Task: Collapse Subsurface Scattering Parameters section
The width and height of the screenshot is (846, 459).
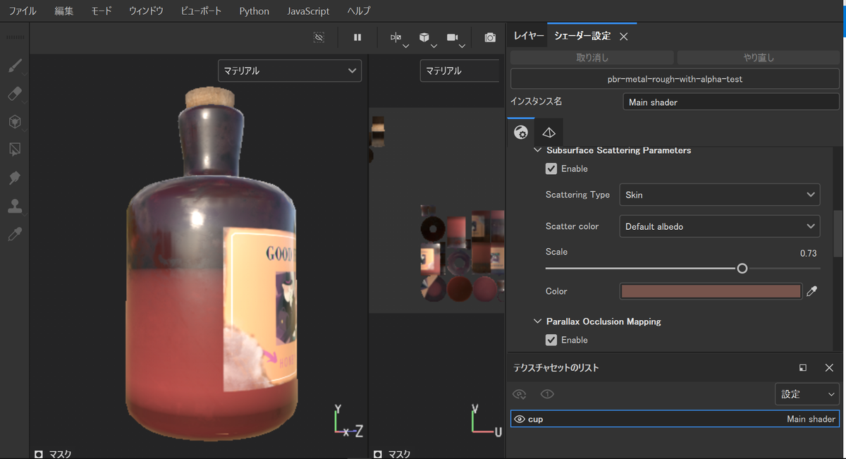Action: (x=539, y=150)
